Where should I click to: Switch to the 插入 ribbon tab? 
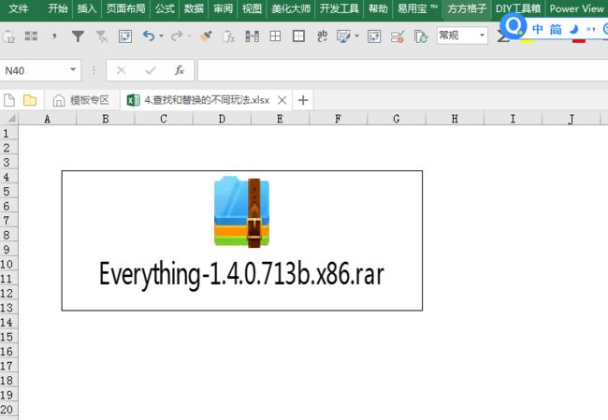click(87, 8)
